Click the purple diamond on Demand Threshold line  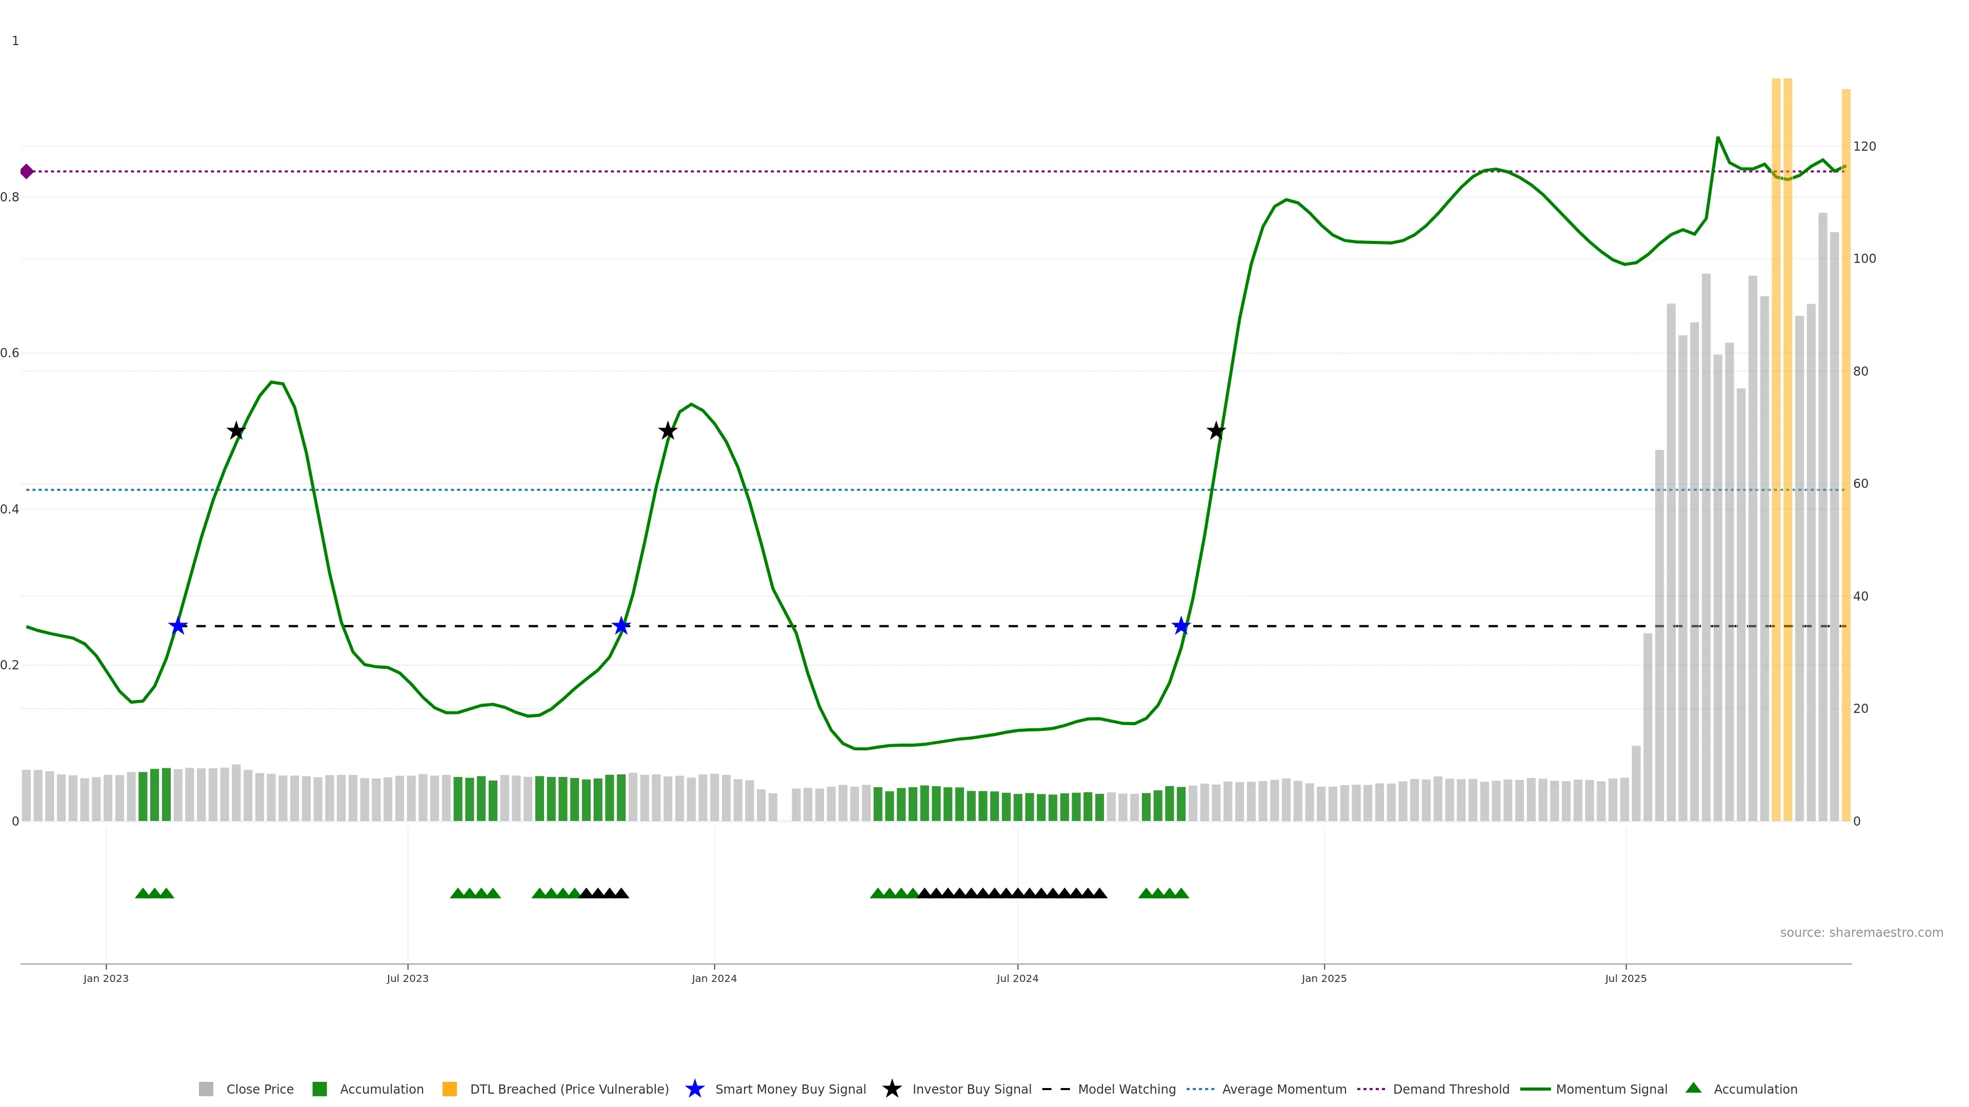click(27, 171)
